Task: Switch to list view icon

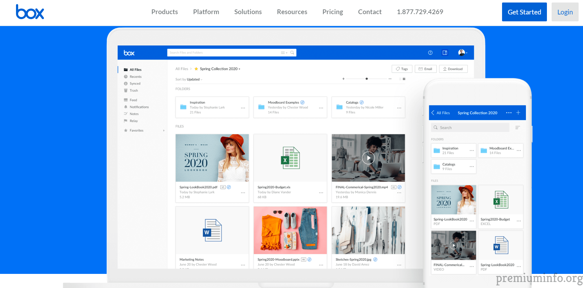Action: pyautogui.click(x=400, y=79)
